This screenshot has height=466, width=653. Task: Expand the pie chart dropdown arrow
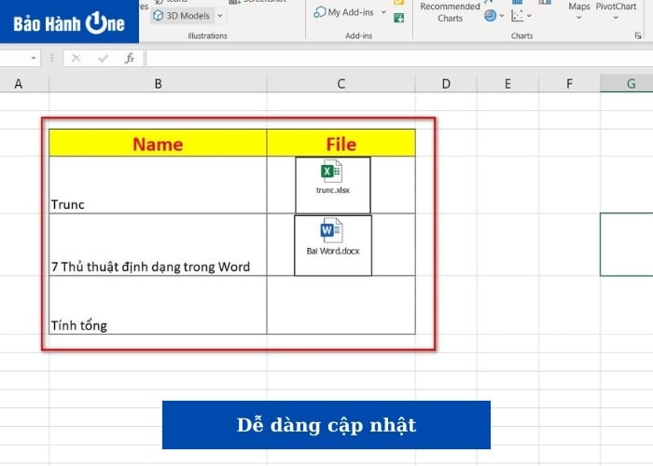click(x=502, y=16)
